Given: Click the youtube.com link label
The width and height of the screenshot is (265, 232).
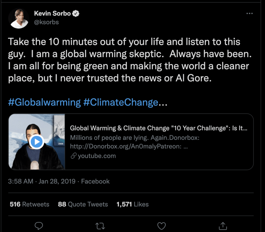Looking at the screenshot, I should (97, 156).
